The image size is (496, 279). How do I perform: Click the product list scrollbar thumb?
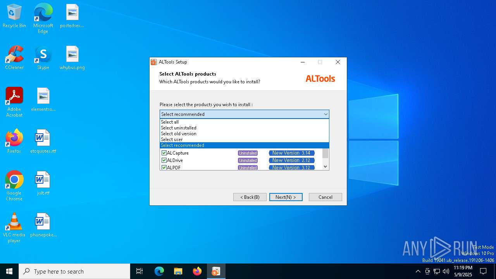pyautogui.click(x=325, y=153)
